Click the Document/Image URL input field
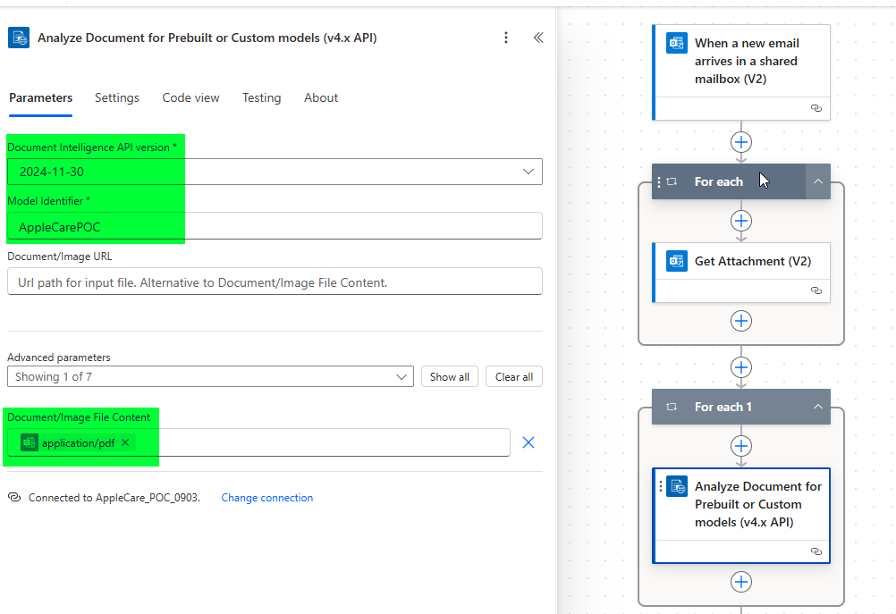 pyautogui.click(x=275, y=282)
